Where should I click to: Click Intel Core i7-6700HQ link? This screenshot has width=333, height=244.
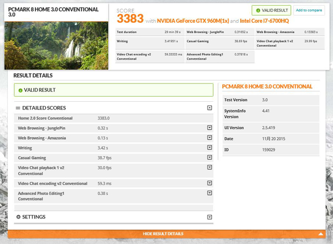pos(264,21)
